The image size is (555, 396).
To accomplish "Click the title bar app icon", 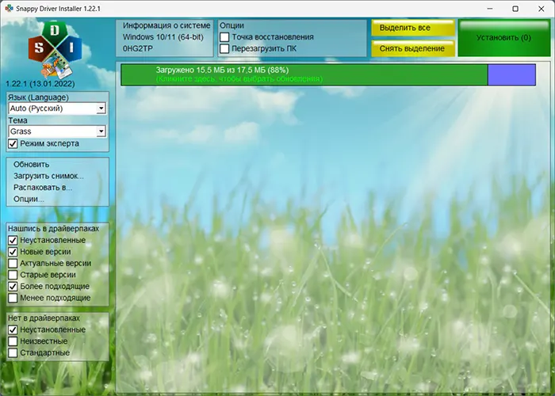I will [10, 8].
